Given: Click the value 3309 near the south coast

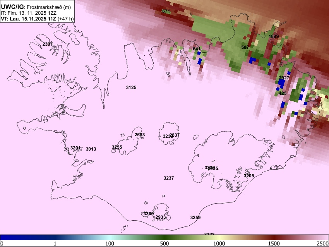Looking at the screenshot, I should tap(149, 214).
